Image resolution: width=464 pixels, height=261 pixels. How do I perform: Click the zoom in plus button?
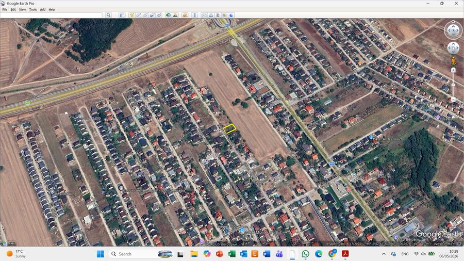click(x=453, y=70)
